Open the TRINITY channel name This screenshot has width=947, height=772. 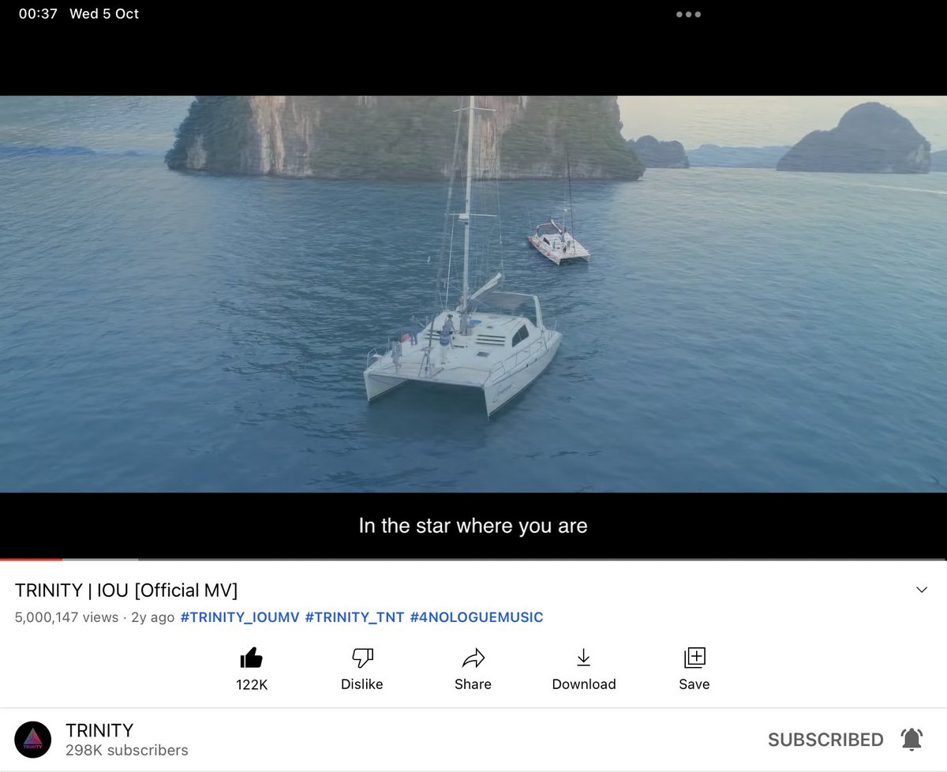coord(99,729)
